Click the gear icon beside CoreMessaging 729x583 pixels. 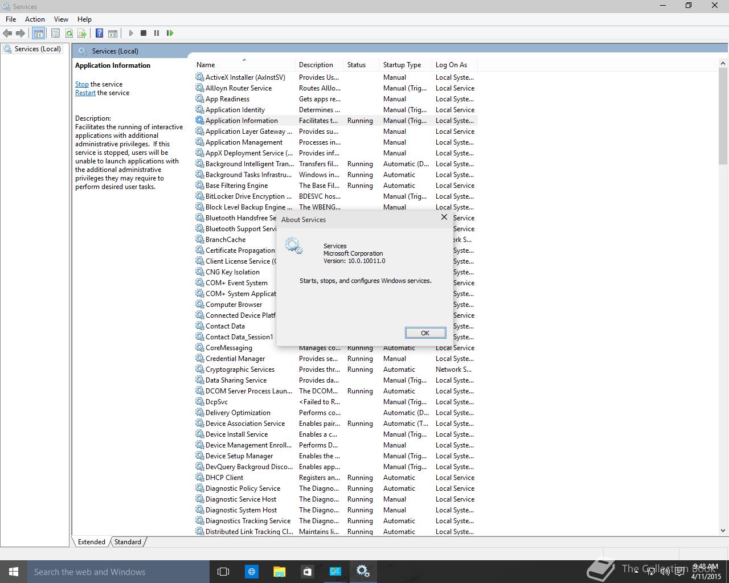[x=199, y=347]
